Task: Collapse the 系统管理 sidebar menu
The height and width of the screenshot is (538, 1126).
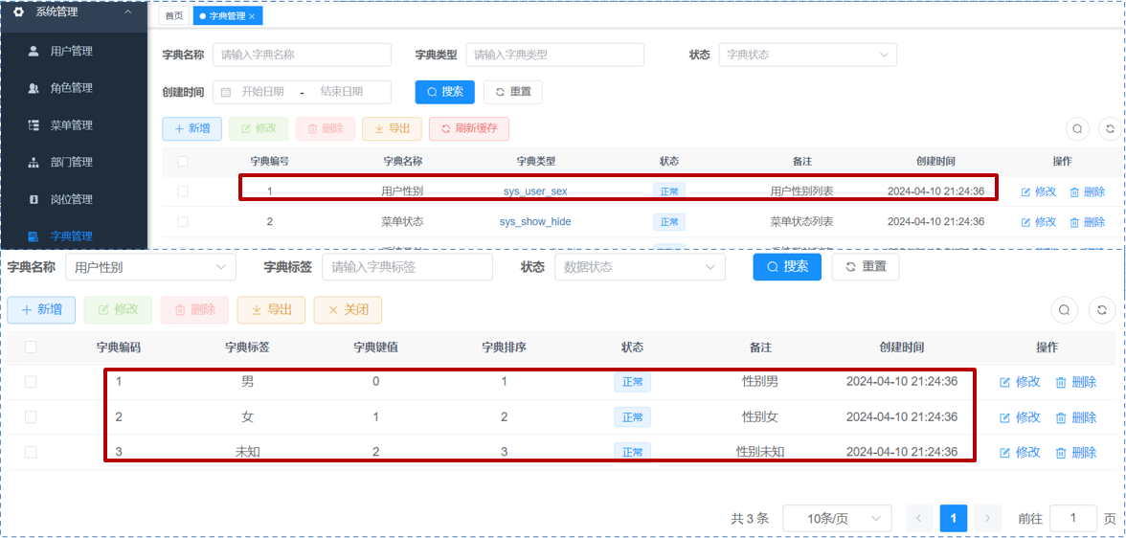Action: pos(128,12)
